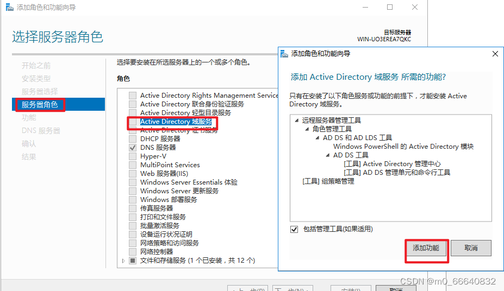Uncheck DNS 服务器 checkbox
The image size is (504, 291).
coord(133,148)
